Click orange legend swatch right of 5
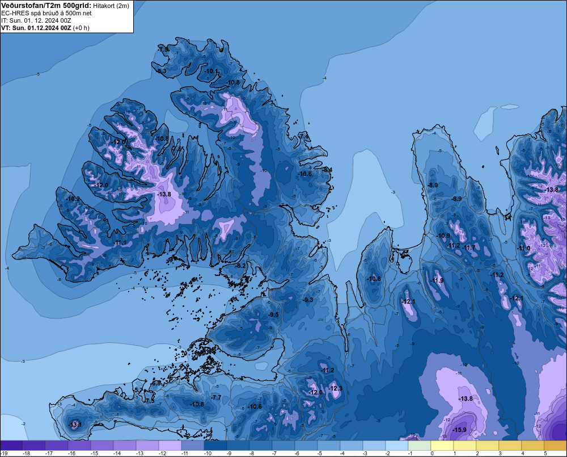Viewport: 567px width, 457px height. pyautogui.click(x=556, y=446)
